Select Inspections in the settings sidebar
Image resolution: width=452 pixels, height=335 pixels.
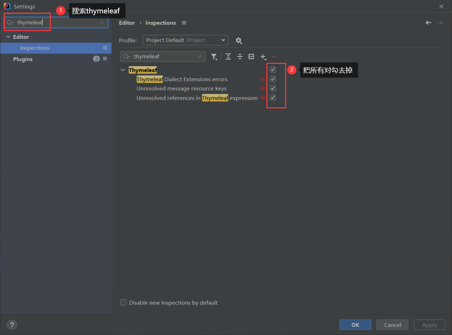click(56, 48)
